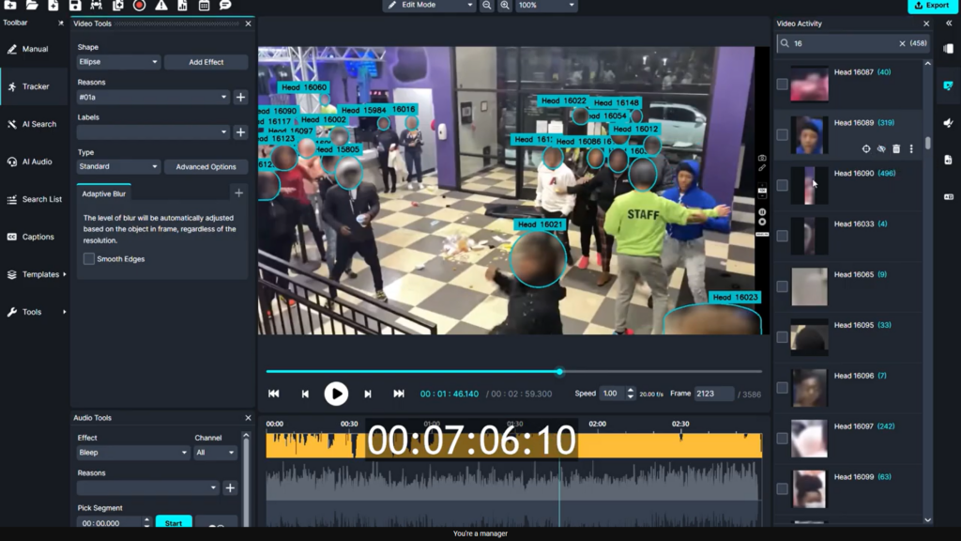This screenshot has width=961, height=541.
Task: Open the Type dropdown showing Standard
Action: tap(118, 166)
